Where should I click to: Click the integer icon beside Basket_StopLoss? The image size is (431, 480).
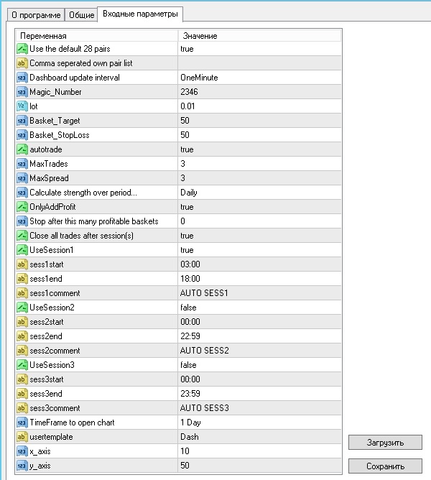pyautogui.click(x=22, y=135)
